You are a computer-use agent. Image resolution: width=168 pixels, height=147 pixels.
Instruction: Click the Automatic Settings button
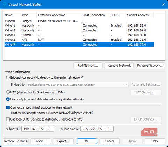tap(146, 85)
